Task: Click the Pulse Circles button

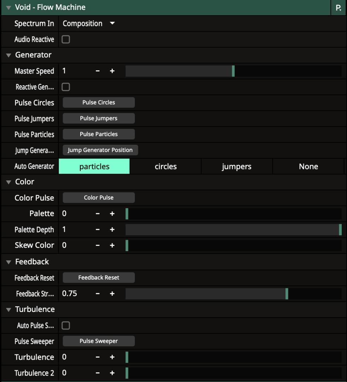Action: (99, 102)
